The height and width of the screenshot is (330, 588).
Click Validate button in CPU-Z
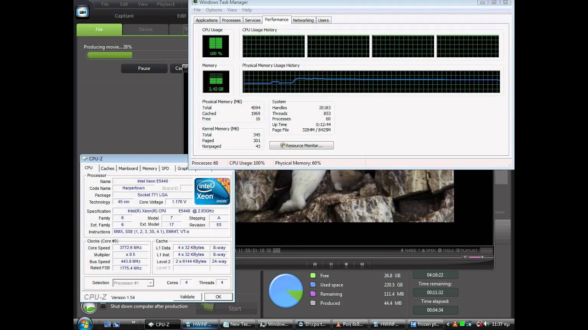point(187,297)
